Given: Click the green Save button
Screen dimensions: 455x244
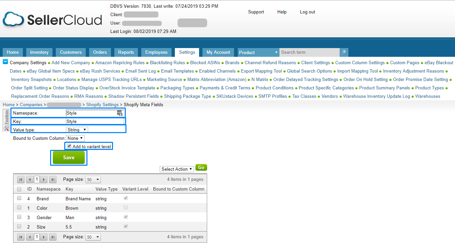Looking at the screenshot, I should click(69, 158).
